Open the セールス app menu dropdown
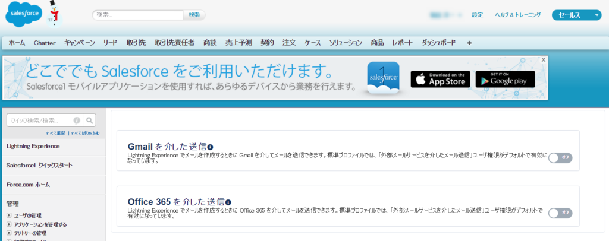609x241 pixels. pos(577,15)
